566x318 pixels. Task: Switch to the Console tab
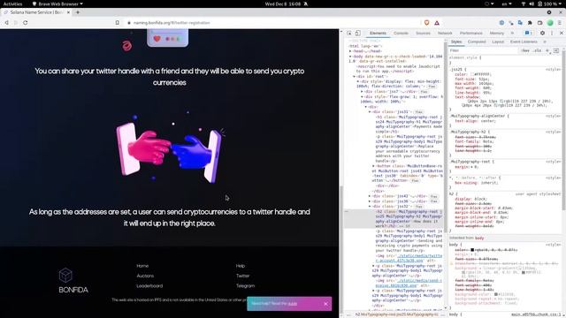click(x=401, y=34)
